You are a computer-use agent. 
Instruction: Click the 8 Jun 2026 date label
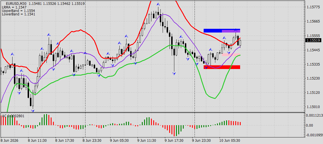click(x=10, y=141)
